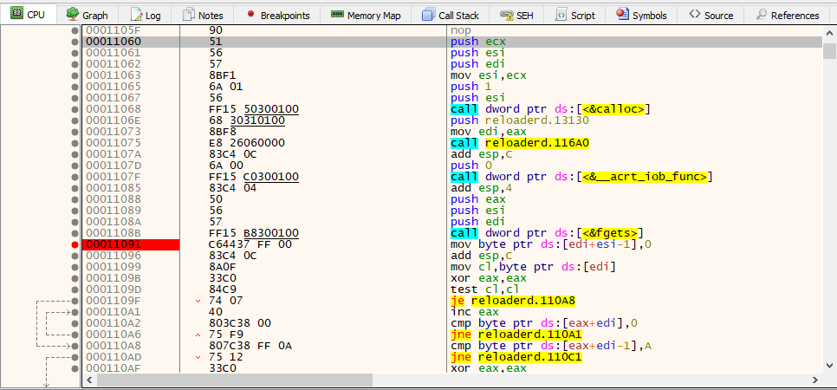
Task: Select opcode bytes 68 30310100
Action: (x=247, y=120)
